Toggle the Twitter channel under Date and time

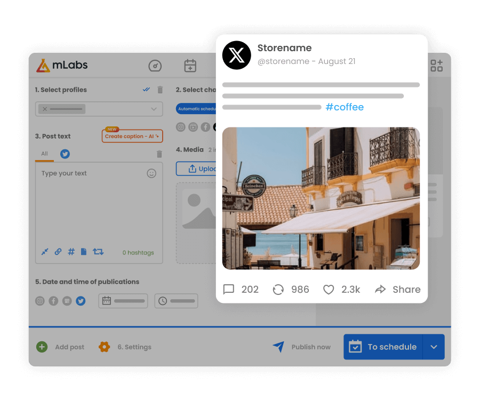80,301
